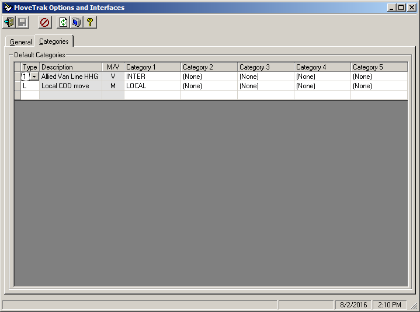The height and width of the screenshot is (312, 420).
Task: Click the Category 5 column header
Action: [x=379, y=67]
